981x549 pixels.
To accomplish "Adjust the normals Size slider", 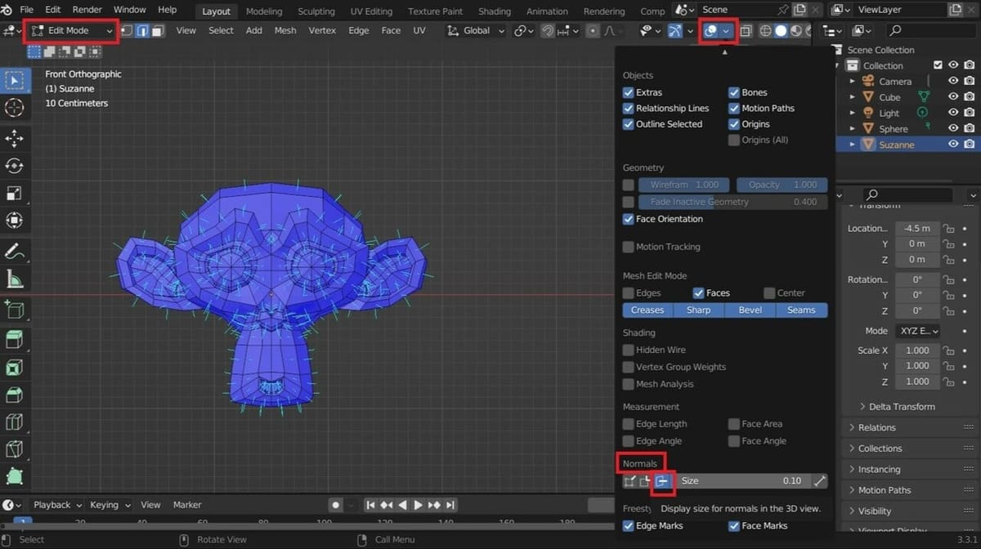I will pos(742,481).
